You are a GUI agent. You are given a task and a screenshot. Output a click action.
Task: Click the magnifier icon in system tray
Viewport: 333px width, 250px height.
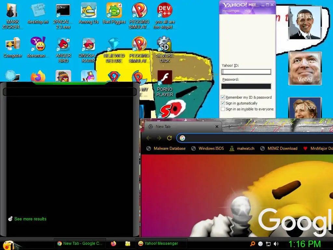[x=252, y=244]
